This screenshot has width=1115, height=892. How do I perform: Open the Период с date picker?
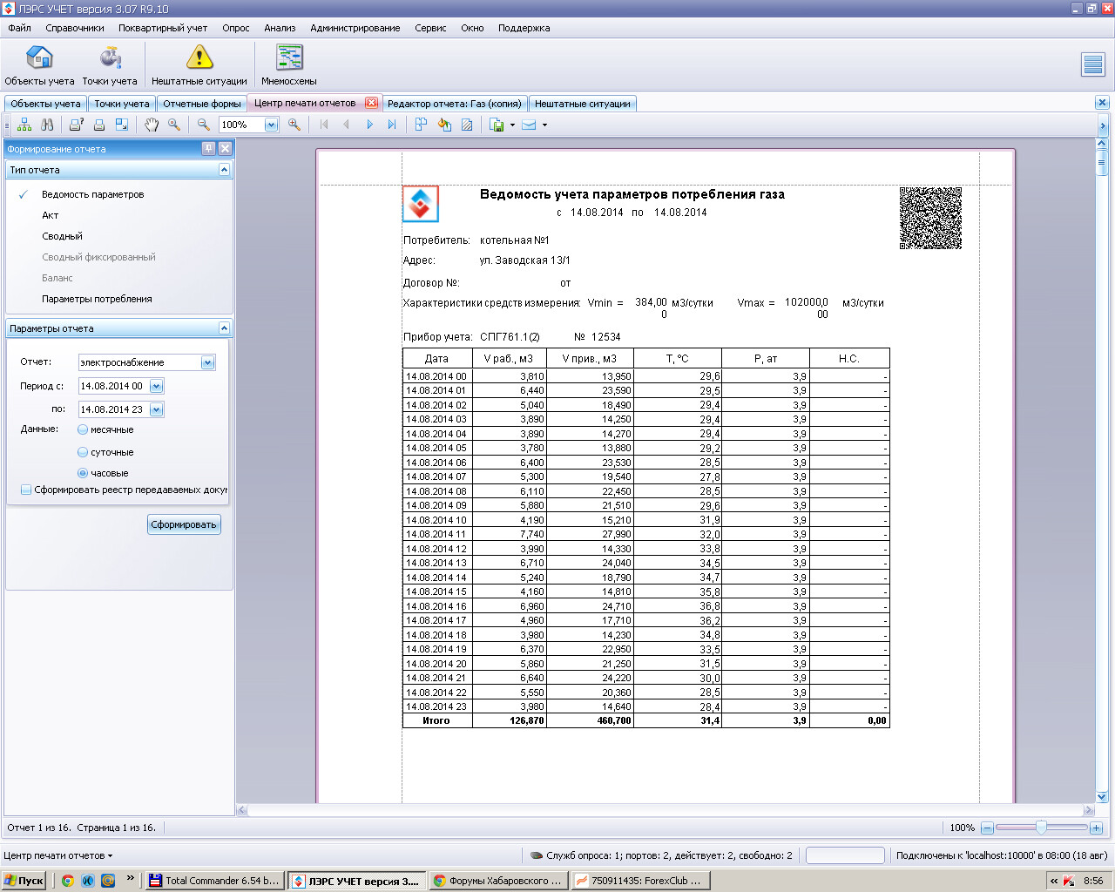[x=156, y=386]
